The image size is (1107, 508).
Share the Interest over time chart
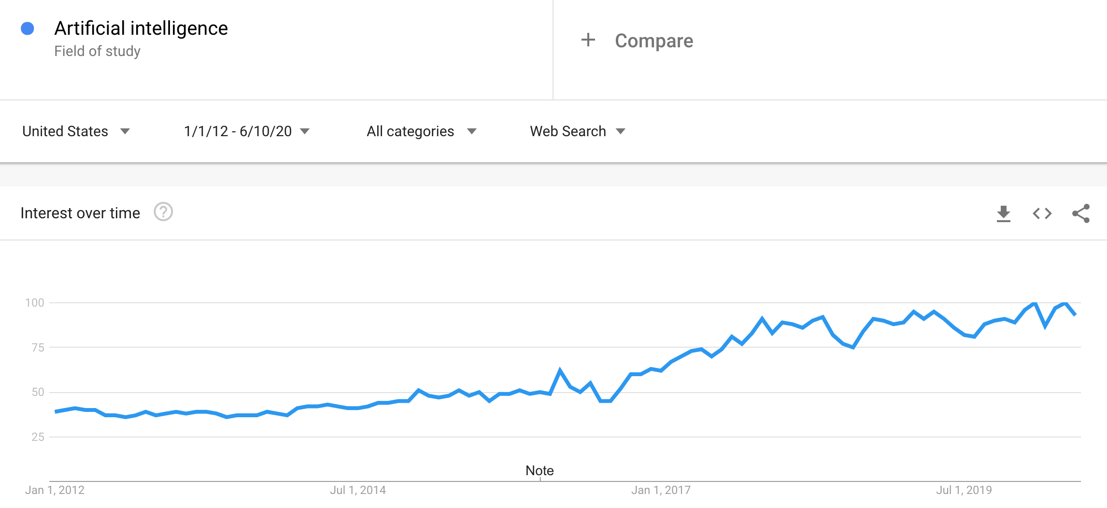[1080, 213]
